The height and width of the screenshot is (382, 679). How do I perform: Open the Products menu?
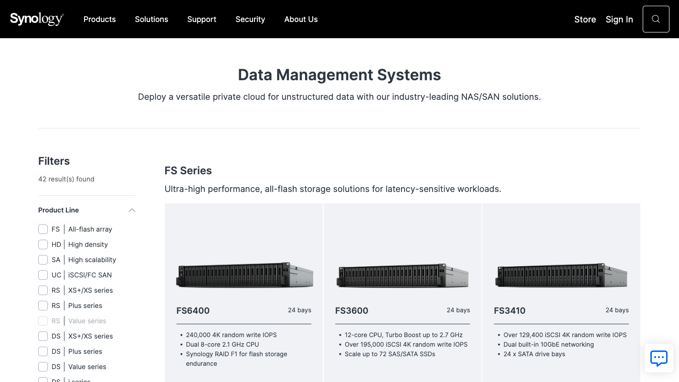99,19
